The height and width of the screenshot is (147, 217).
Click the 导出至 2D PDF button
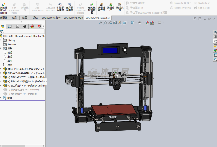pyautogui.click(x=135, y=3)
